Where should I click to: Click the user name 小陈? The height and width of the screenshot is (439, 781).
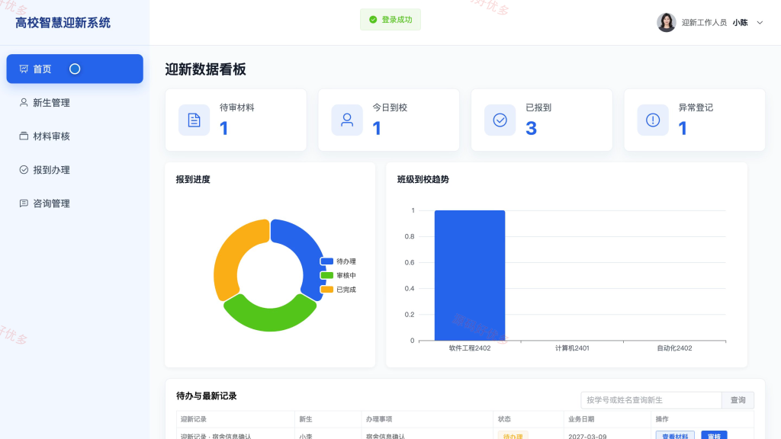740,22
